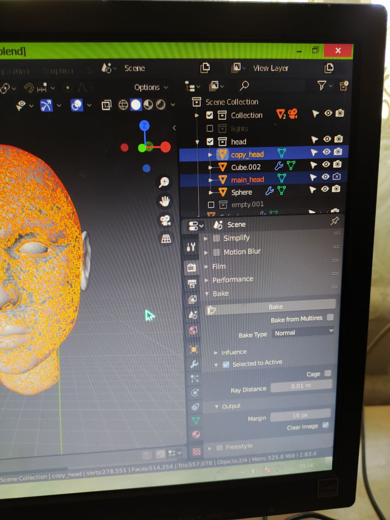The height and width of the screenshot is (520, 390).
Task: Toggle snapping magnet in viewport header
Action: (x=28, y=88)
